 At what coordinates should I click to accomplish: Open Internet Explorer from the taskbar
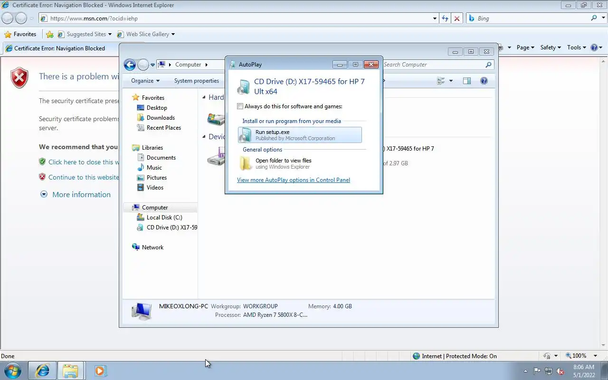click(x=42, y=370)
